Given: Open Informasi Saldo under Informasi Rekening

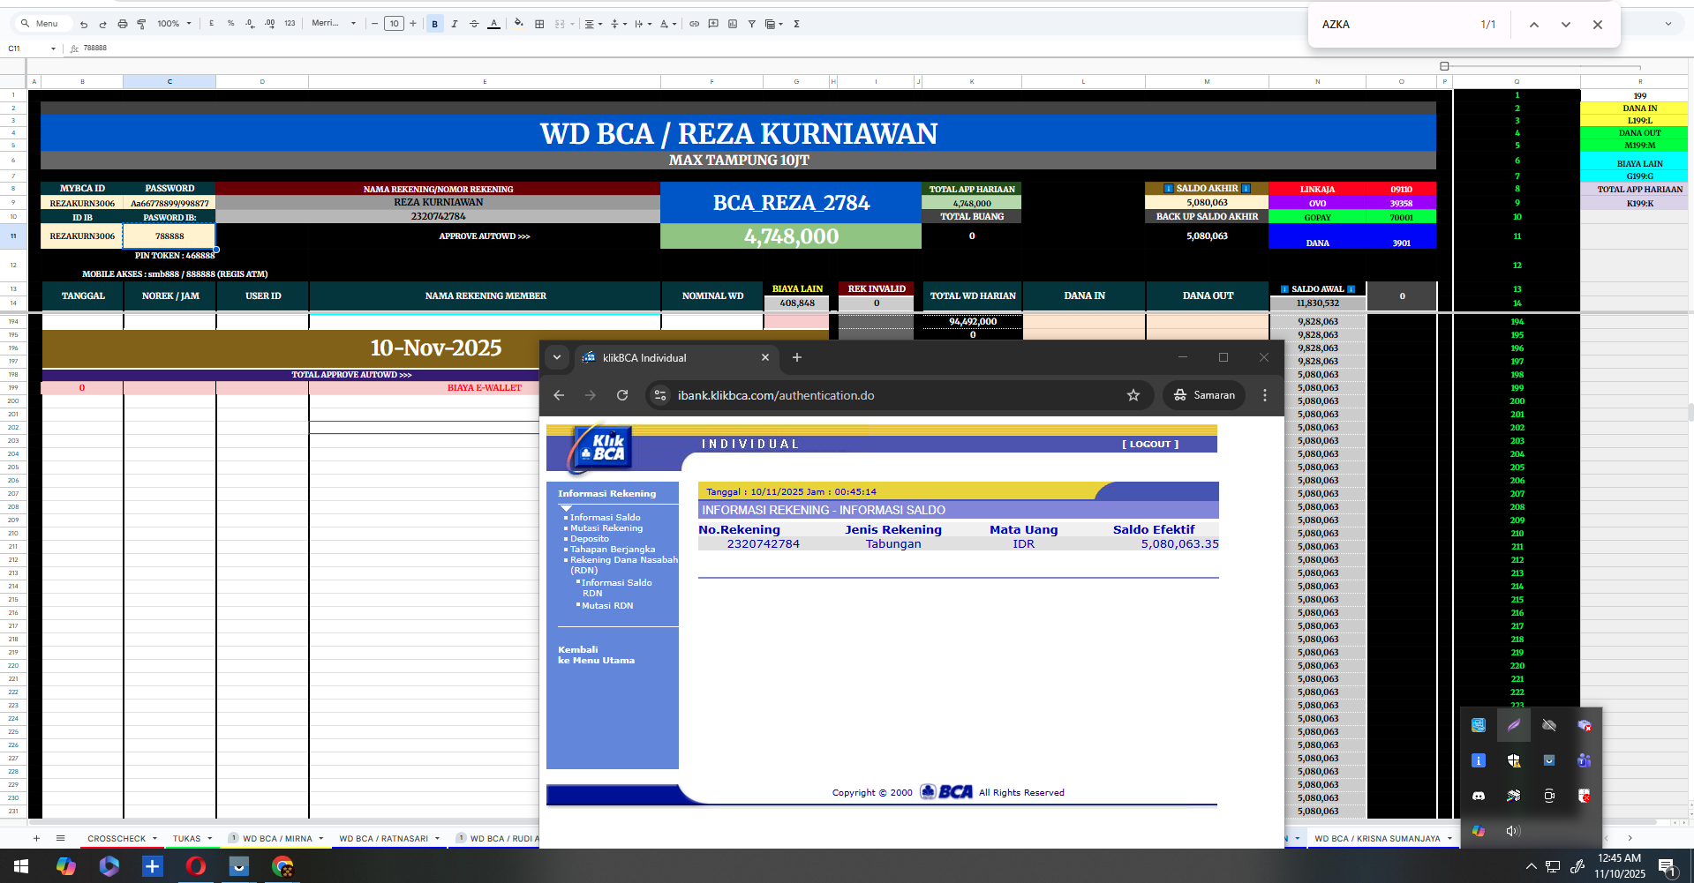Looking at the screenshot, I should click(x=605, y=518).
